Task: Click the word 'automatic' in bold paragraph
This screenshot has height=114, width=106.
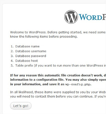Action: click(51, 75)
